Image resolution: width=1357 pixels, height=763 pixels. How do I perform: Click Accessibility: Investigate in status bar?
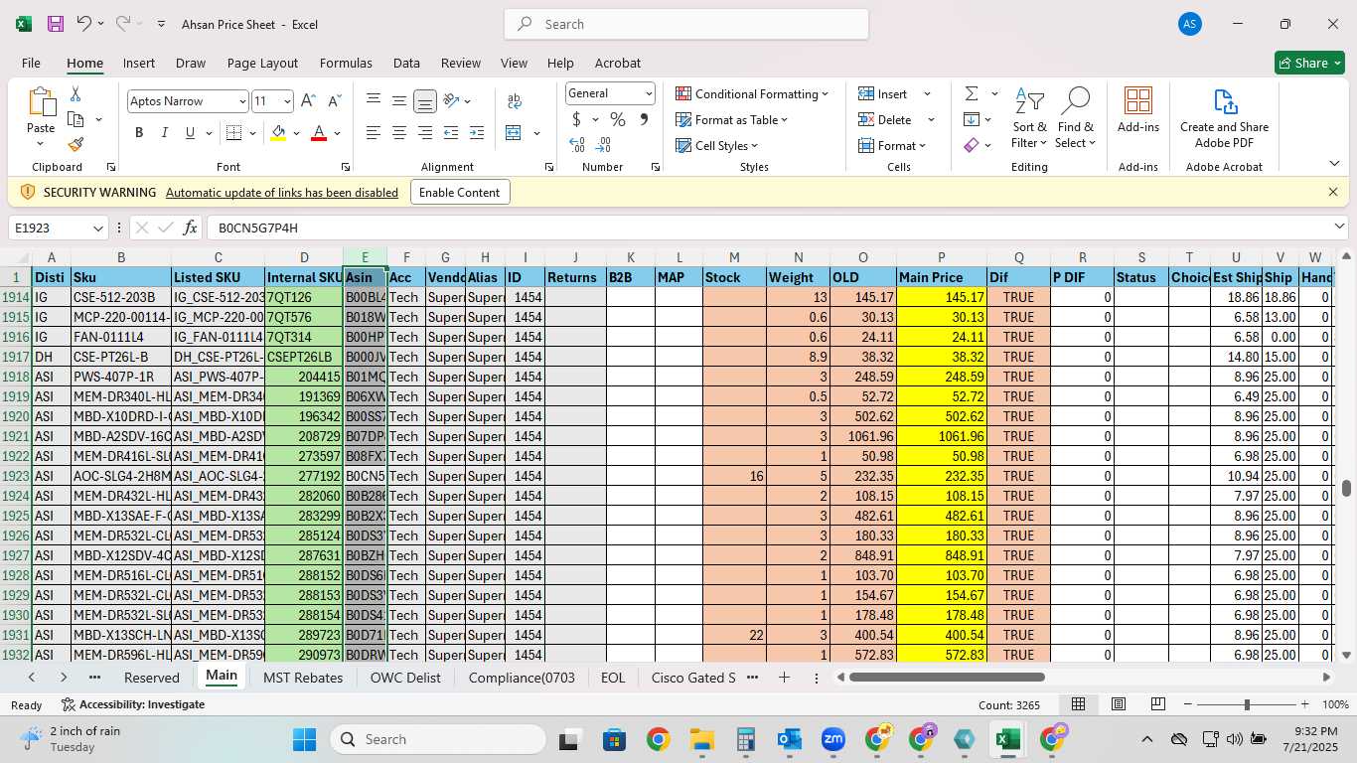[133, 704]
